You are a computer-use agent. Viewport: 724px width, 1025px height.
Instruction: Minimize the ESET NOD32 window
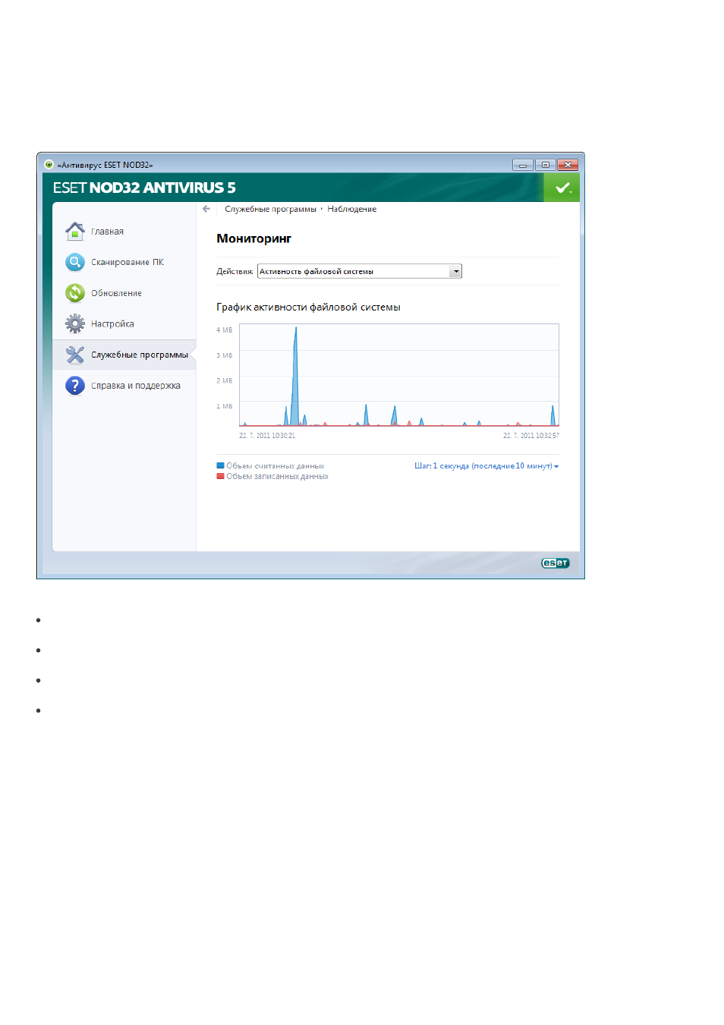point(522,165)
